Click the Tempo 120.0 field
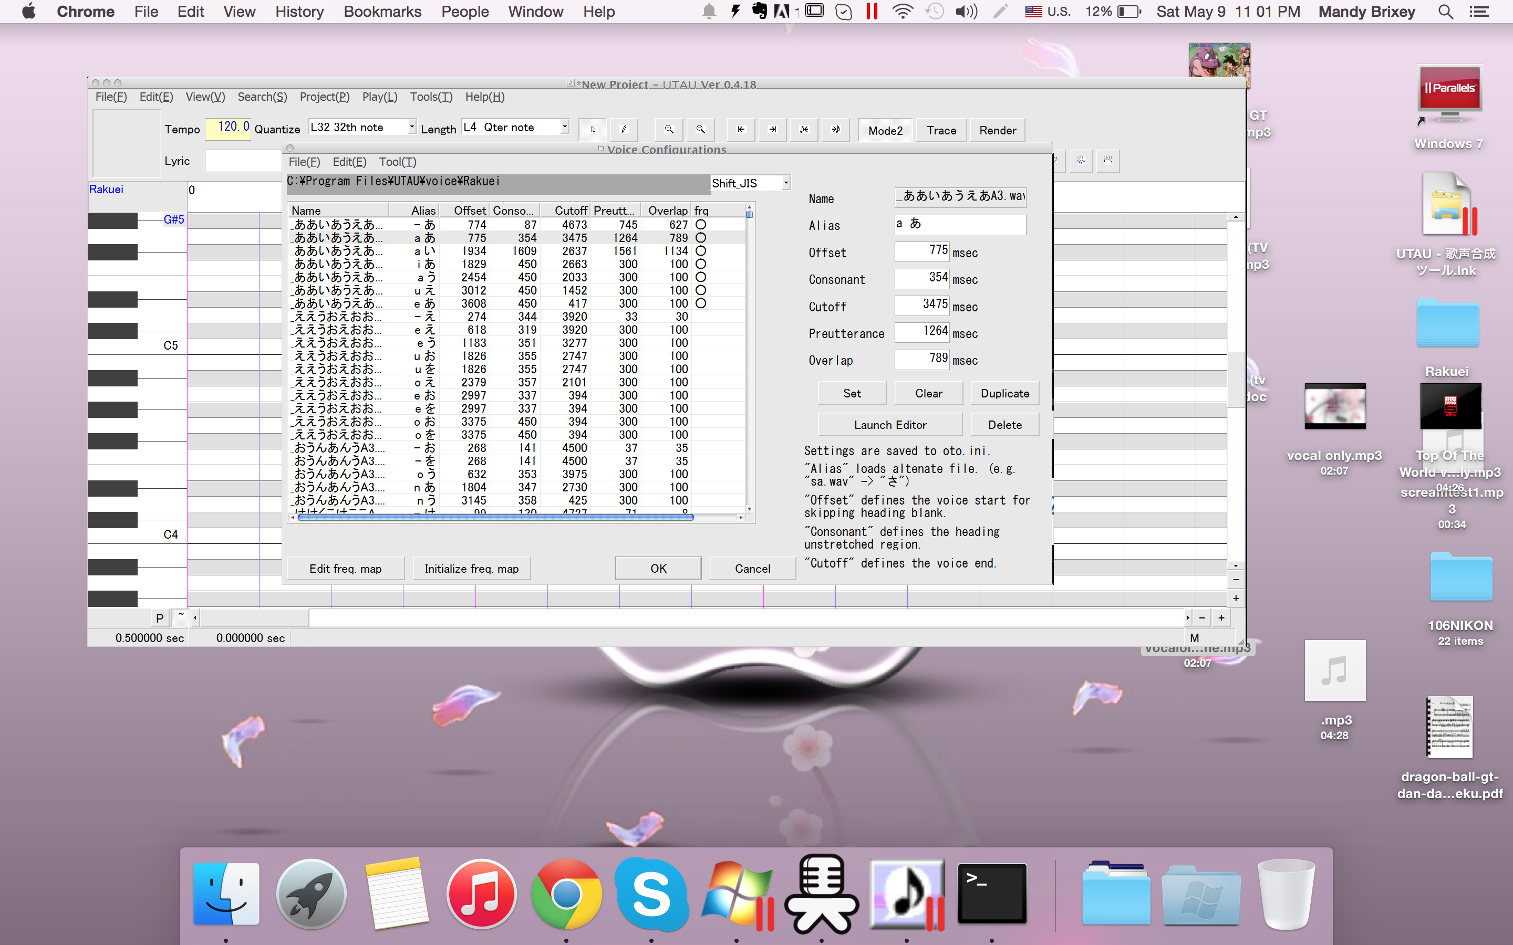 tap(227, 128)
